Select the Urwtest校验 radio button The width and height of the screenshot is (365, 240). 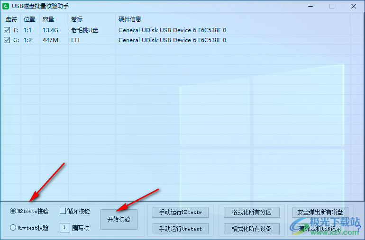point(13,227)
